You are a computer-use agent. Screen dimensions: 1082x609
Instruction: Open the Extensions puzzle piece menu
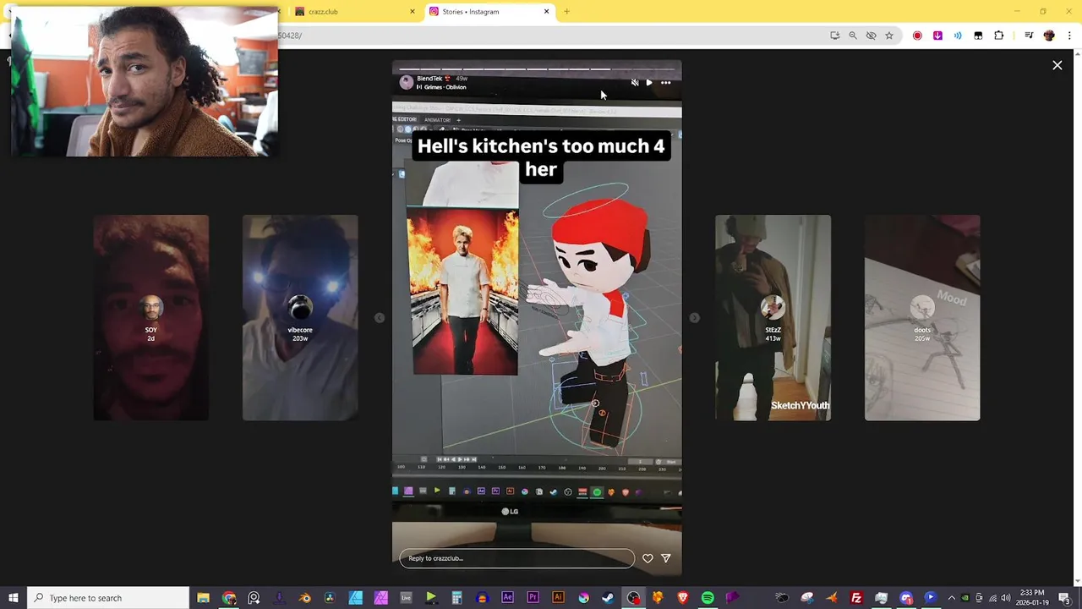(998, 36)
